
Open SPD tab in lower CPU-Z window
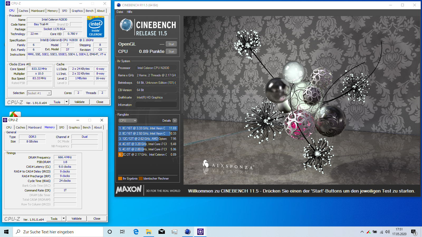(x=62, y=127)
